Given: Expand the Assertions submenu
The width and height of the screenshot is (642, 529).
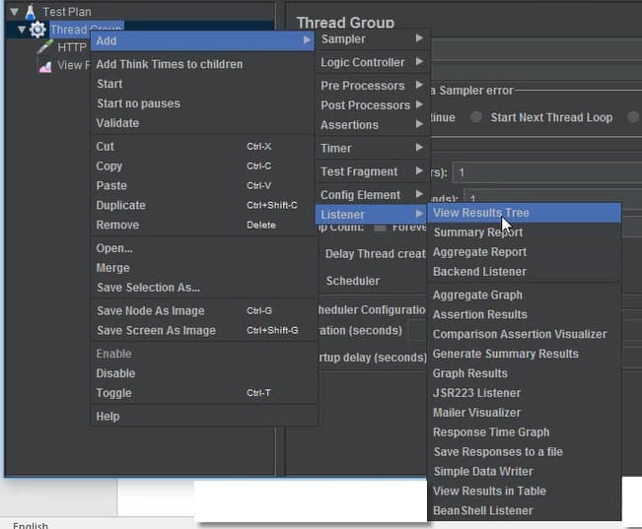Looking at the screenshot, I should [372, 125].
